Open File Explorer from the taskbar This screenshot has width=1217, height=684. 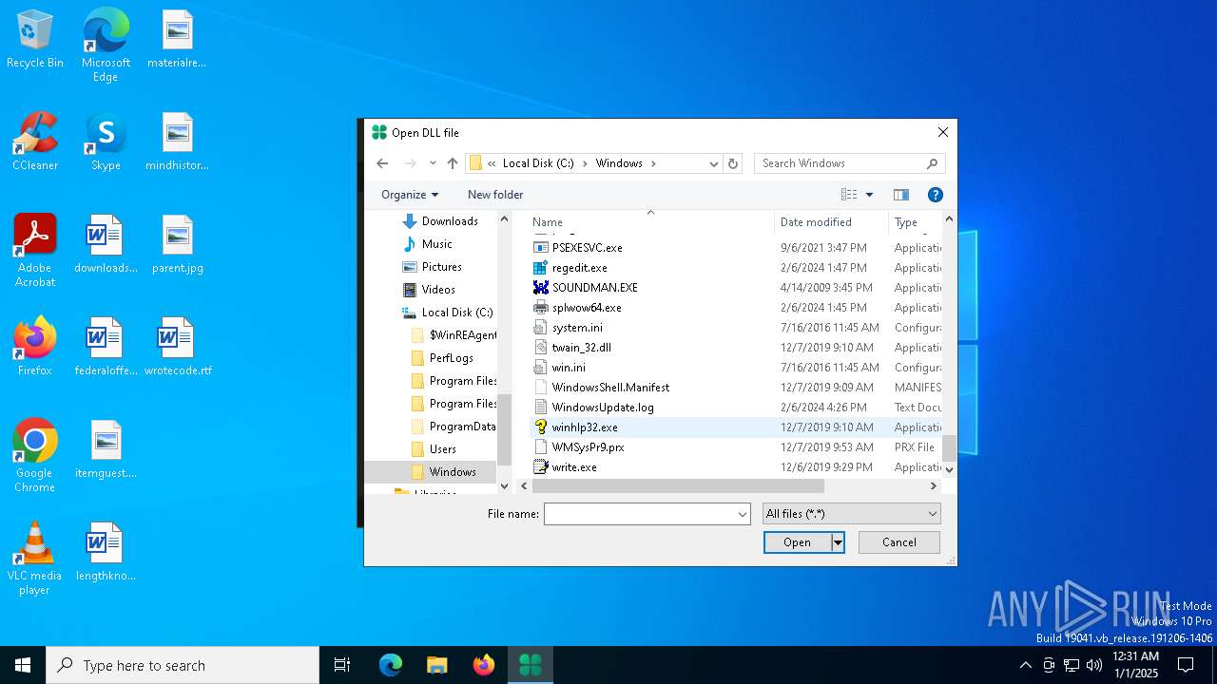436,665
